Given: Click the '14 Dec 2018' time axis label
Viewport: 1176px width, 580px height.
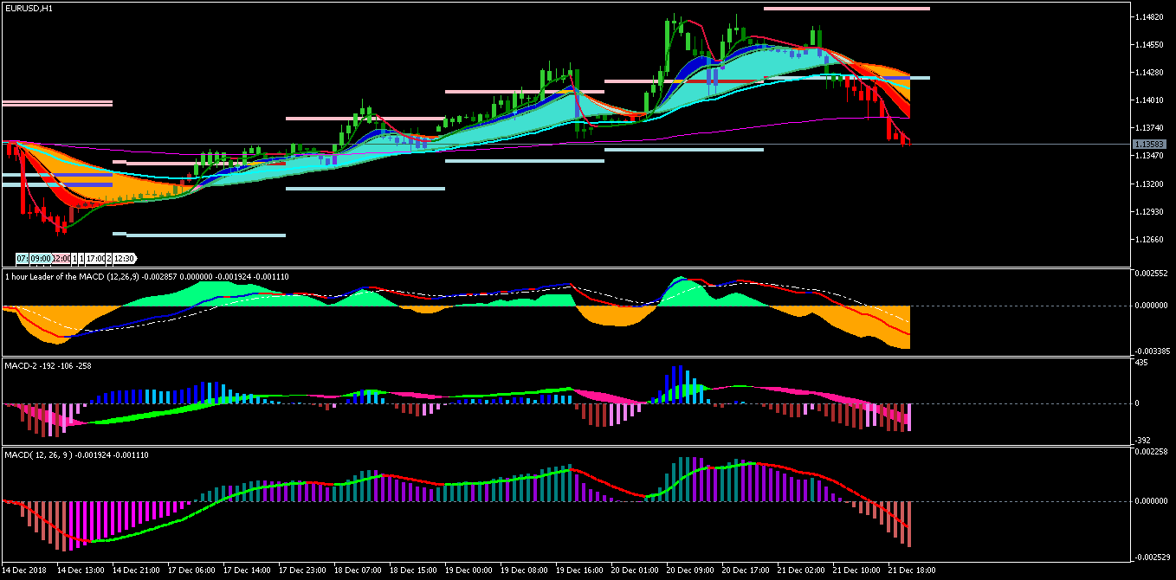Looking at the screenshot, I should click(x=24, y=571).
